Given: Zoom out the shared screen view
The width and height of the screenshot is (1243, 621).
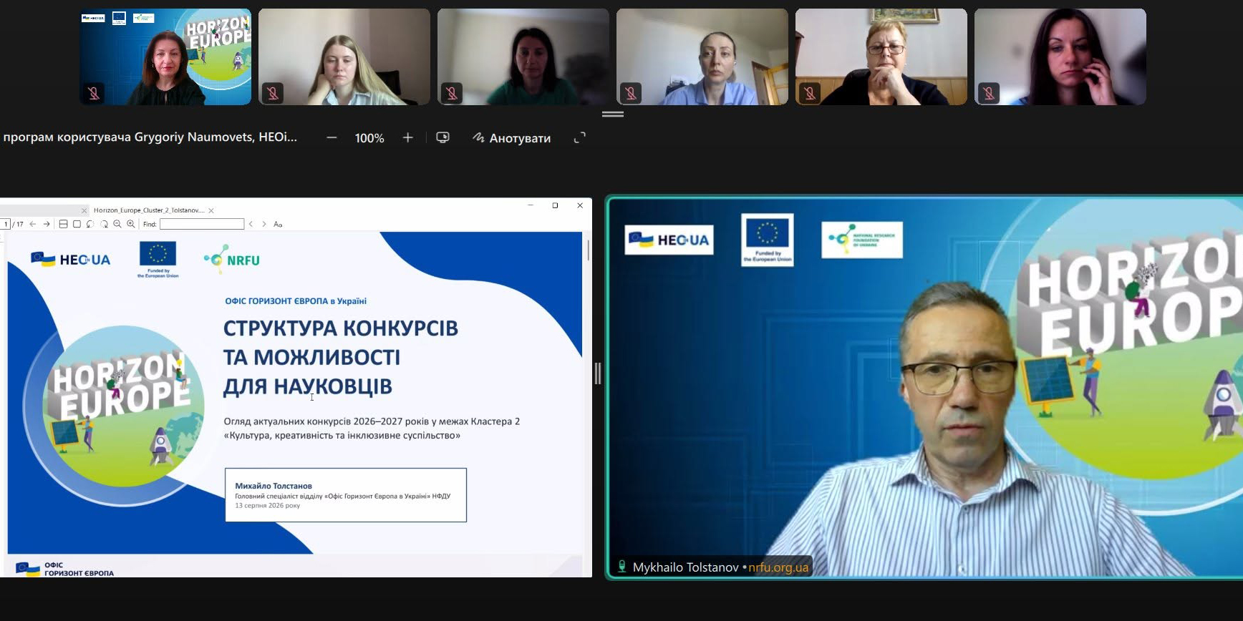Looking at the screenshot, I should click(x=332, y=137).
